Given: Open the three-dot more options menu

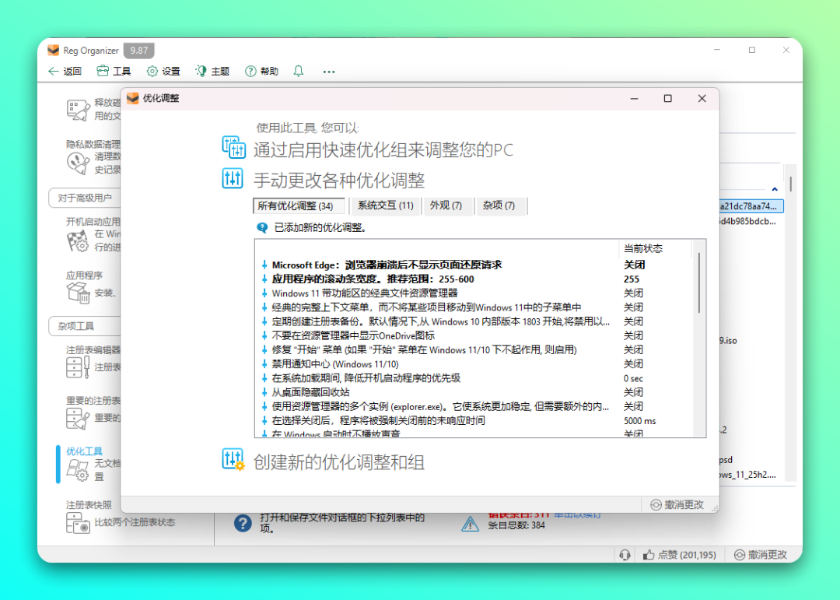Looking at the screenshot, I should tap(329, 71).
